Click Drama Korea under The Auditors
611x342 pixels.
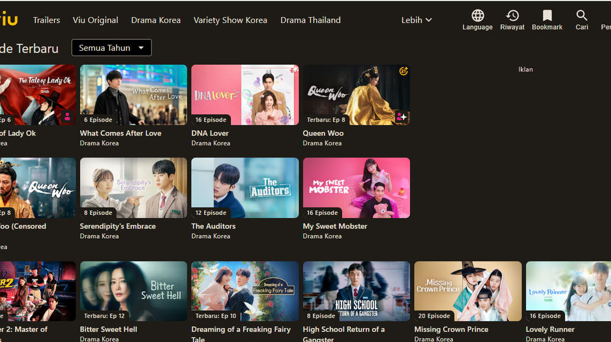(211, 236)
